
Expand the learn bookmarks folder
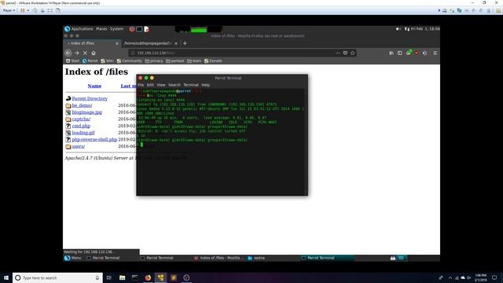[x=194, y=61]
